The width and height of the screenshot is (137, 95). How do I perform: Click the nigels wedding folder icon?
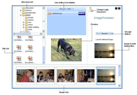26,27
